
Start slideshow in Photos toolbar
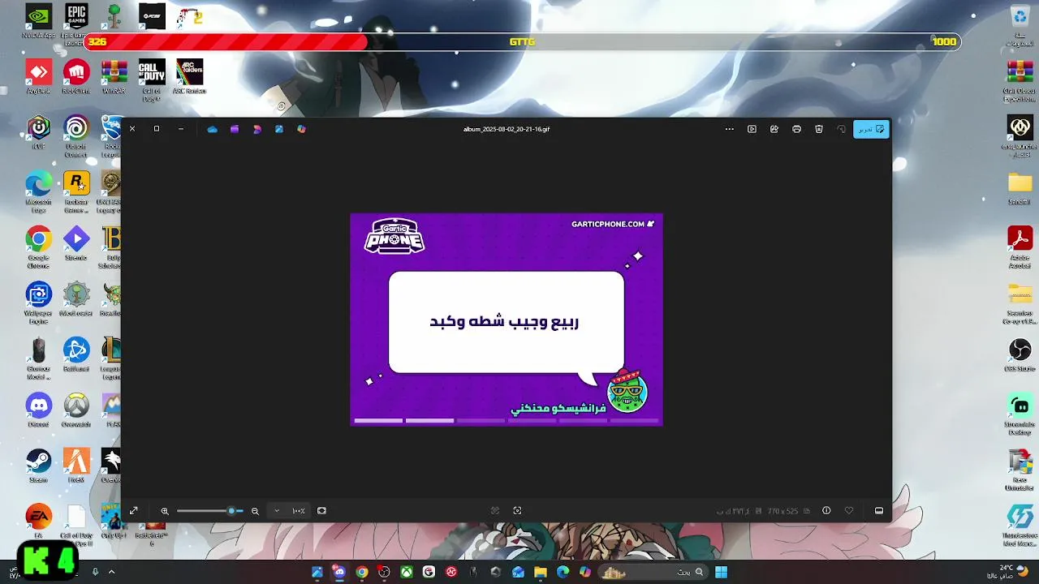752,129
